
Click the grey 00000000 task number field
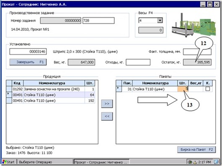coord(61,21)
